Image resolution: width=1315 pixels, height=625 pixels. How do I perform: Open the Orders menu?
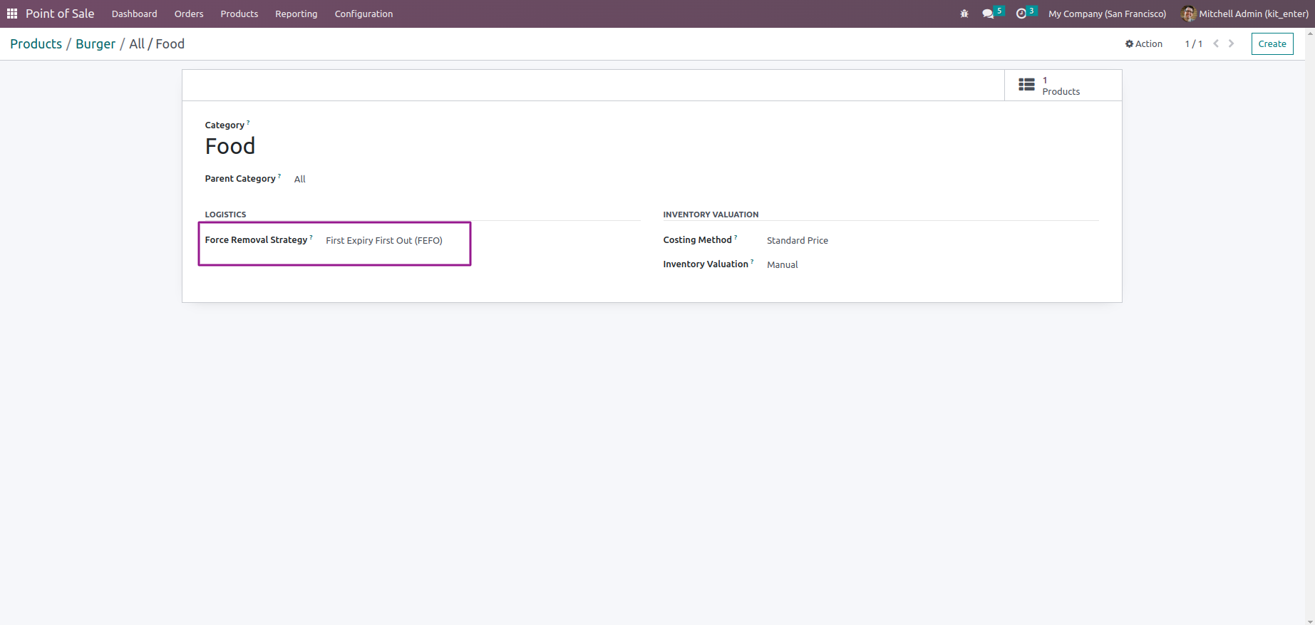[x=189, y=14]
